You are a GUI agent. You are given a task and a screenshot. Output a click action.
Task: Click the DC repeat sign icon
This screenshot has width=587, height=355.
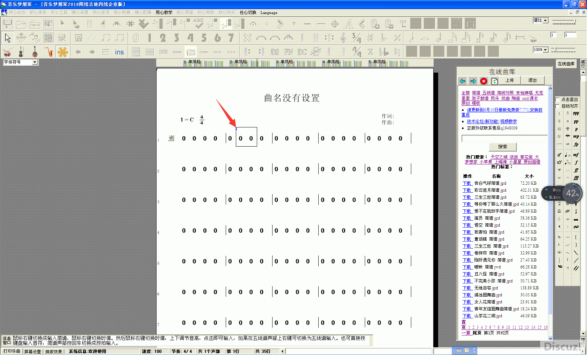[302, 52]
